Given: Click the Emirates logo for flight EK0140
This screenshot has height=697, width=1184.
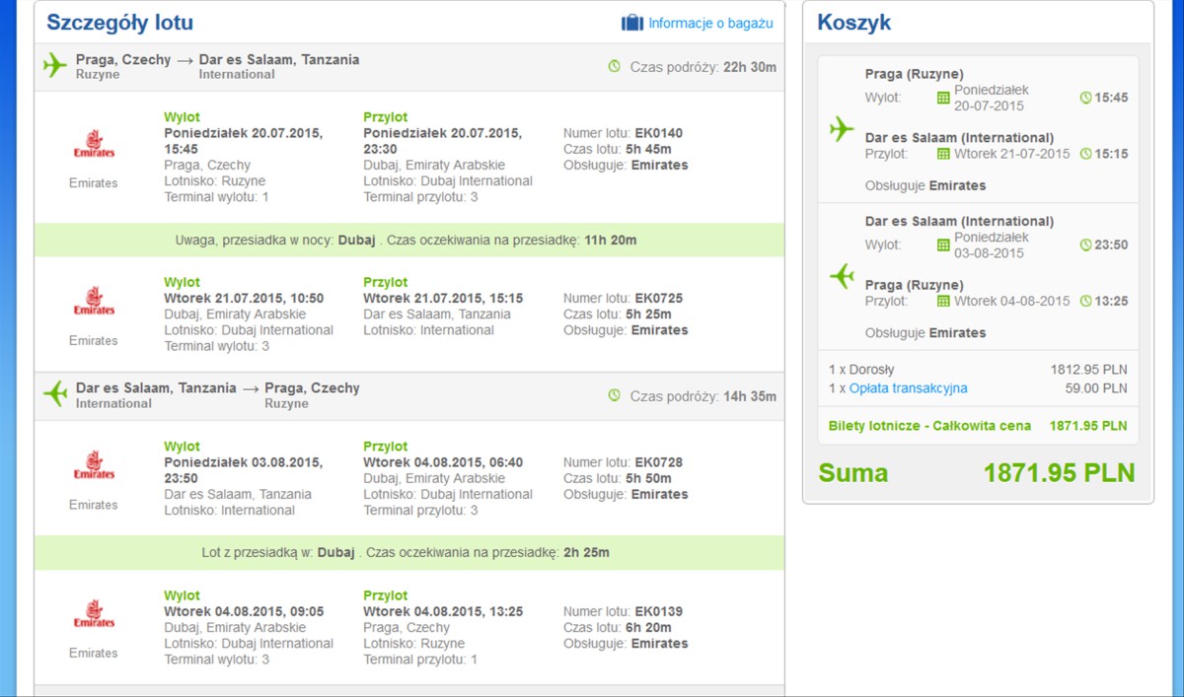Looking at the screenshot, I should pyautogui.click(x=94, y=145).
